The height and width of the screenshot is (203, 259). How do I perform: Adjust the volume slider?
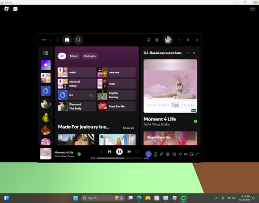[x=186, y=154]
